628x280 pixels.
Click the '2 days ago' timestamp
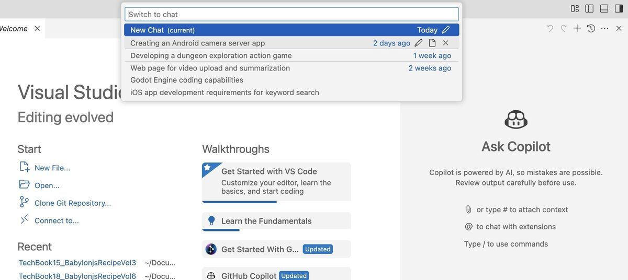coord(392,43)
